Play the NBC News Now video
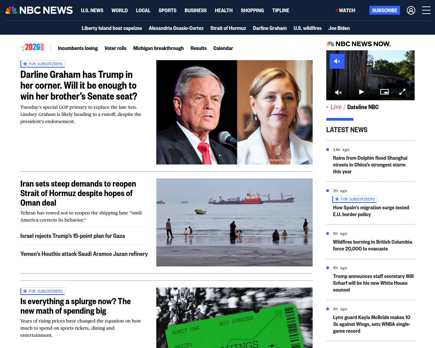Viewport: 435px width, 348px height. pyautogui.click(x=362, y=92)
